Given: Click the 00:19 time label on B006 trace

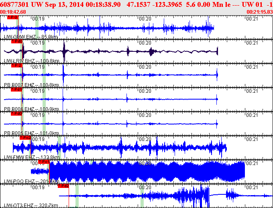Looking at the screenshot, I should 38,91.
